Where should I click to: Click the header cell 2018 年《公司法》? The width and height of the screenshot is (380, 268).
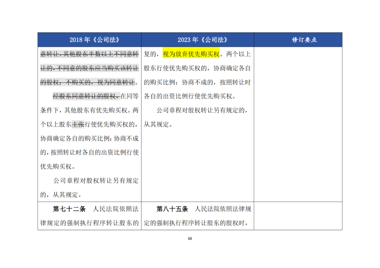[x=89, y=40]
